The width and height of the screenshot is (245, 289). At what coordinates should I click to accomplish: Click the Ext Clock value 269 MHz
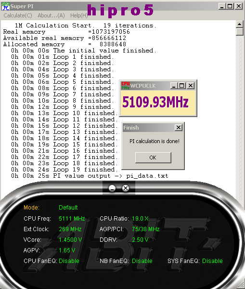pos(70,229)
